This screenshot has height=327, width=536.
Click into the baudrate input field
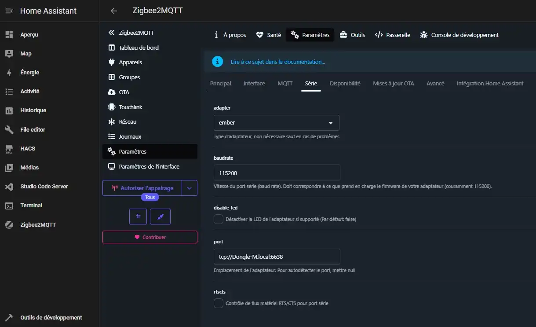(277, 173)
